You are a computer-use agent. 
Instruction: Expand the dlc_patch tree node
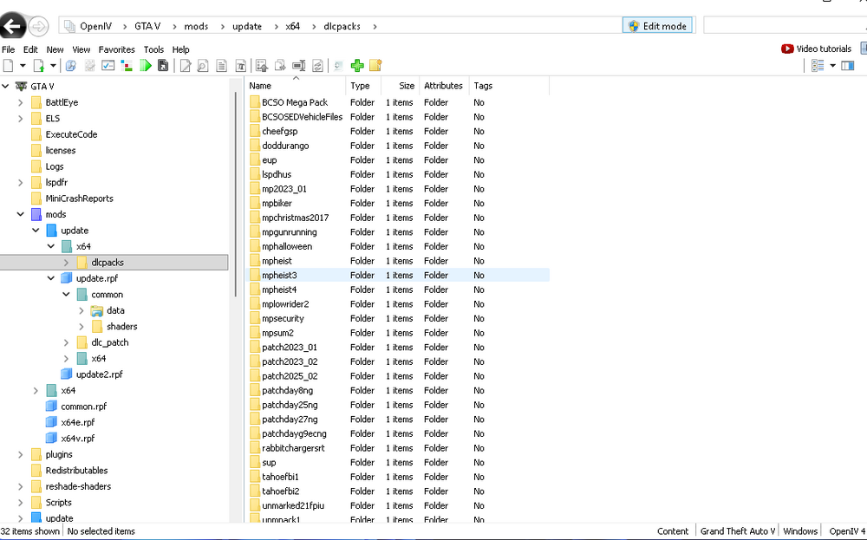(67, 342)
